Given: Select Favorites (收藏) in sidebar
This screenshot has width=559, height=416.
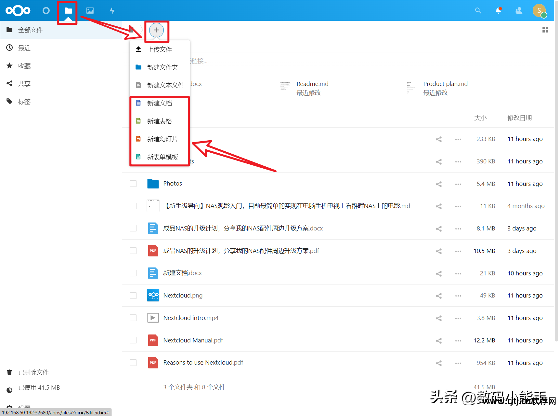Looking at the screenshot, I should pyautogui.click(x=61, y=66).
